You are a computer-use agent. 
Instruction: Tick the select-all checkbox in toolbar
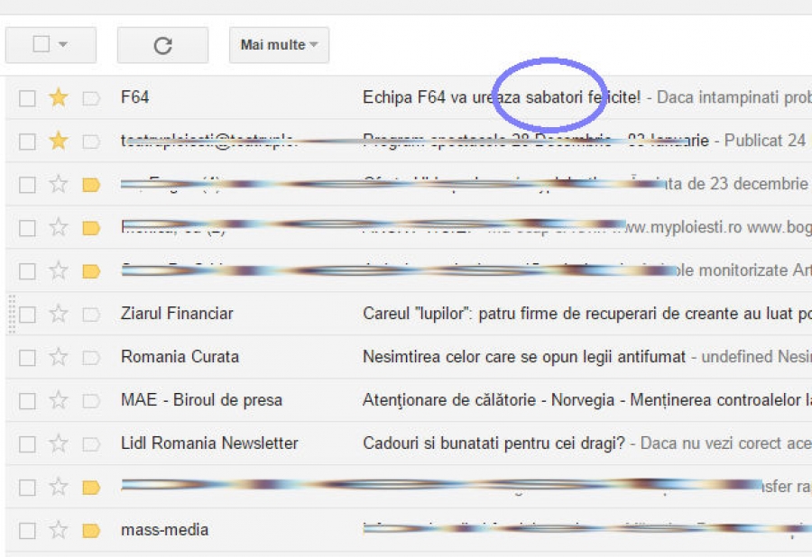pyautogui.click(x=41, y=44)
